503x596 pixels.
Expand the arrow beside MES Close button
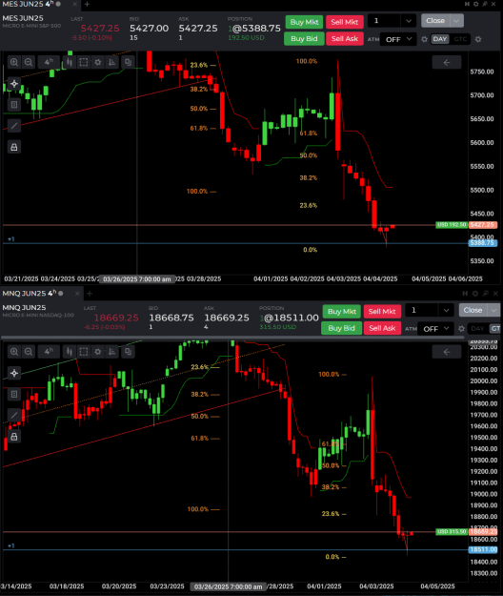coord(456,21)
